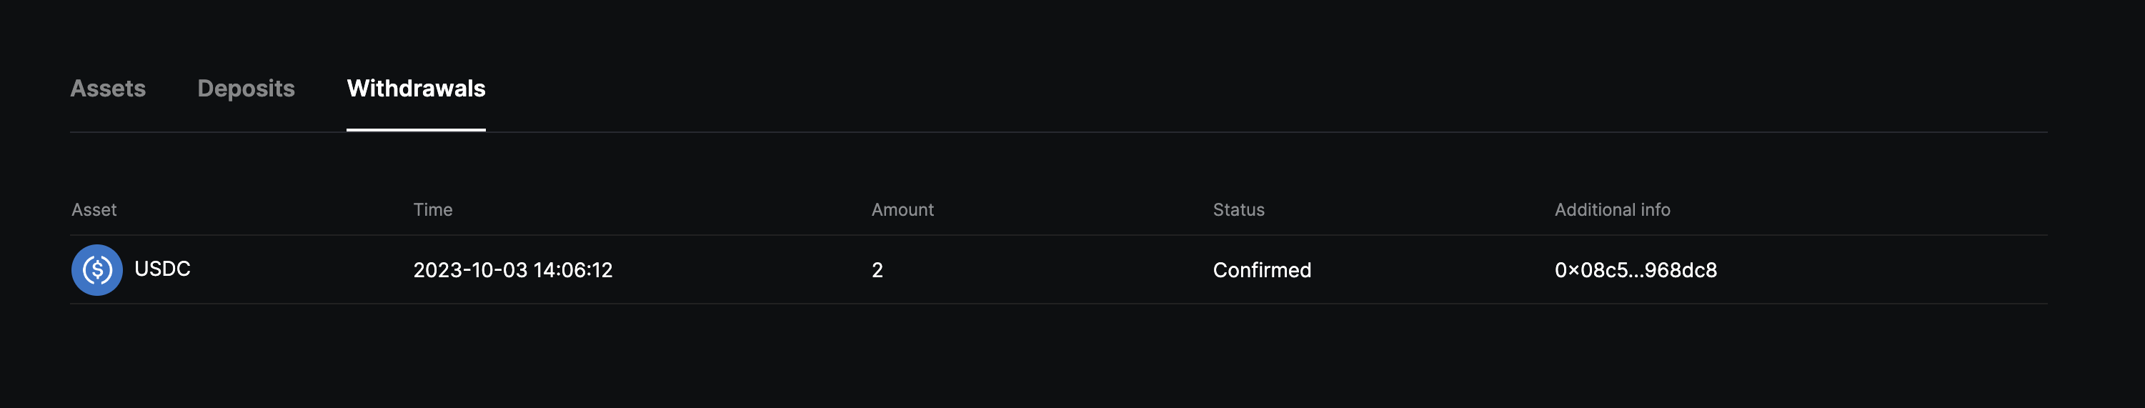Image resolution: width=2145 pixels, height=408 pixels.
Task: Click the white underline beneath Withdrawals
Action: [416, 130]
